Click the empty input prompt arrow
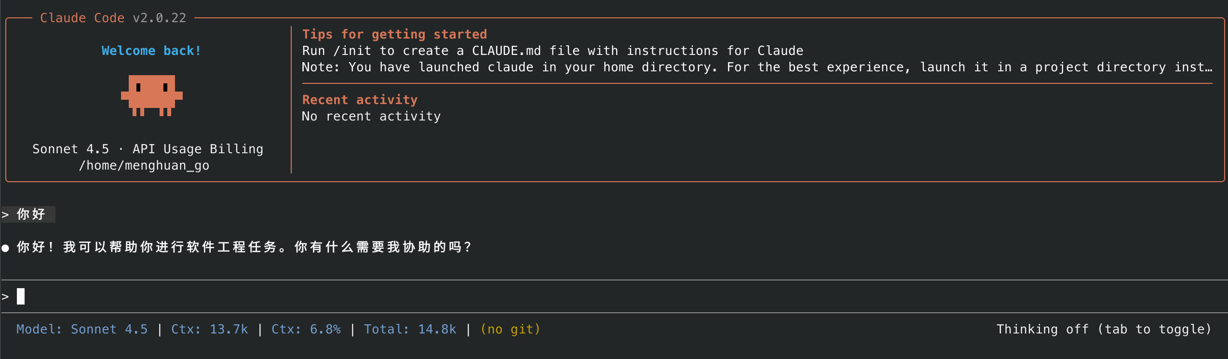 click(x=5, y=296)
